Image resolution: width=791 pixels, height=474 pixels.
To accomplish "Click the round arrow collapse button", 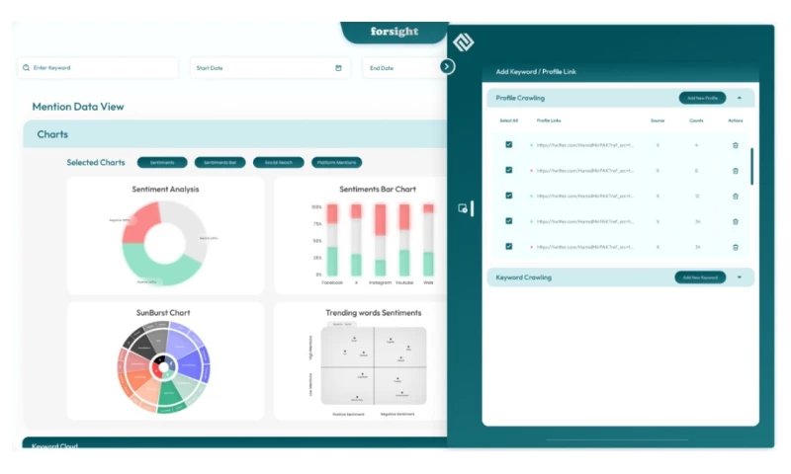I will pyautogui.click(x=447, y=66).
